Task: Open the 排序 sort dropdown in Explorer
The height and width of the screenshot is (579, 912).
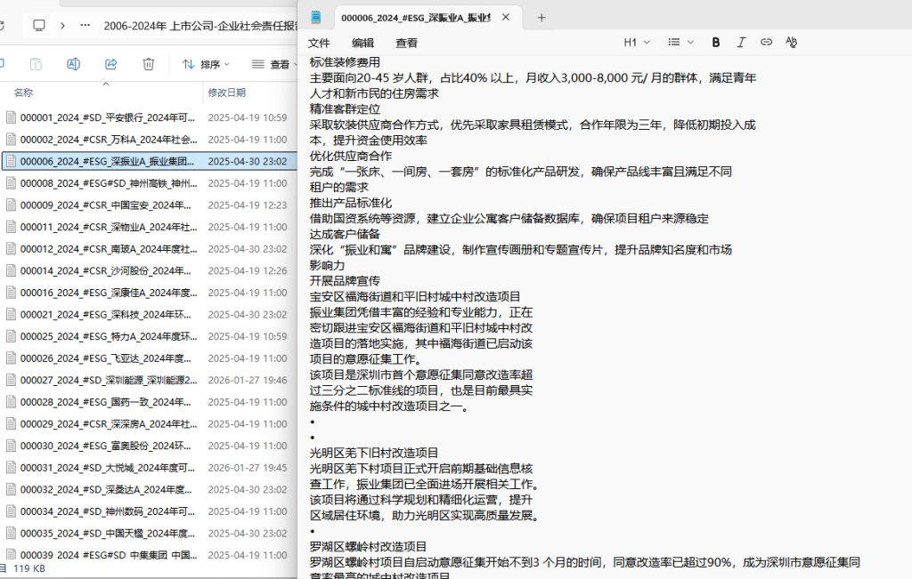Action: 206,64
